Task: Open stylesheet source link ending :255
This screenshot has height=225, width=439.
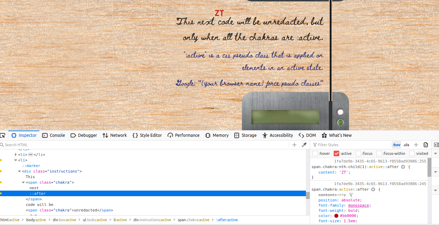Action: tap(380, 161)
